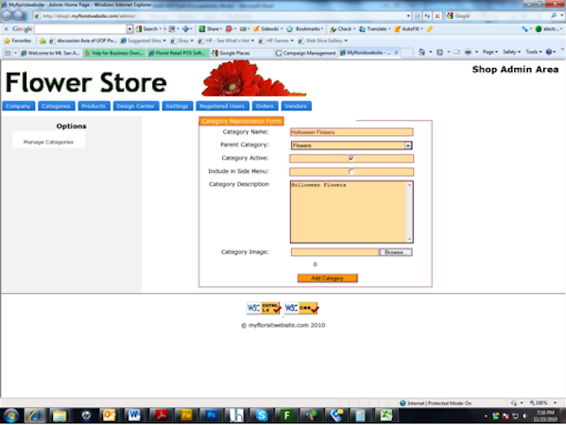Screen dimensions: 566x425
Task: Open the Registered Users tab
Action: tap(222, 106)
